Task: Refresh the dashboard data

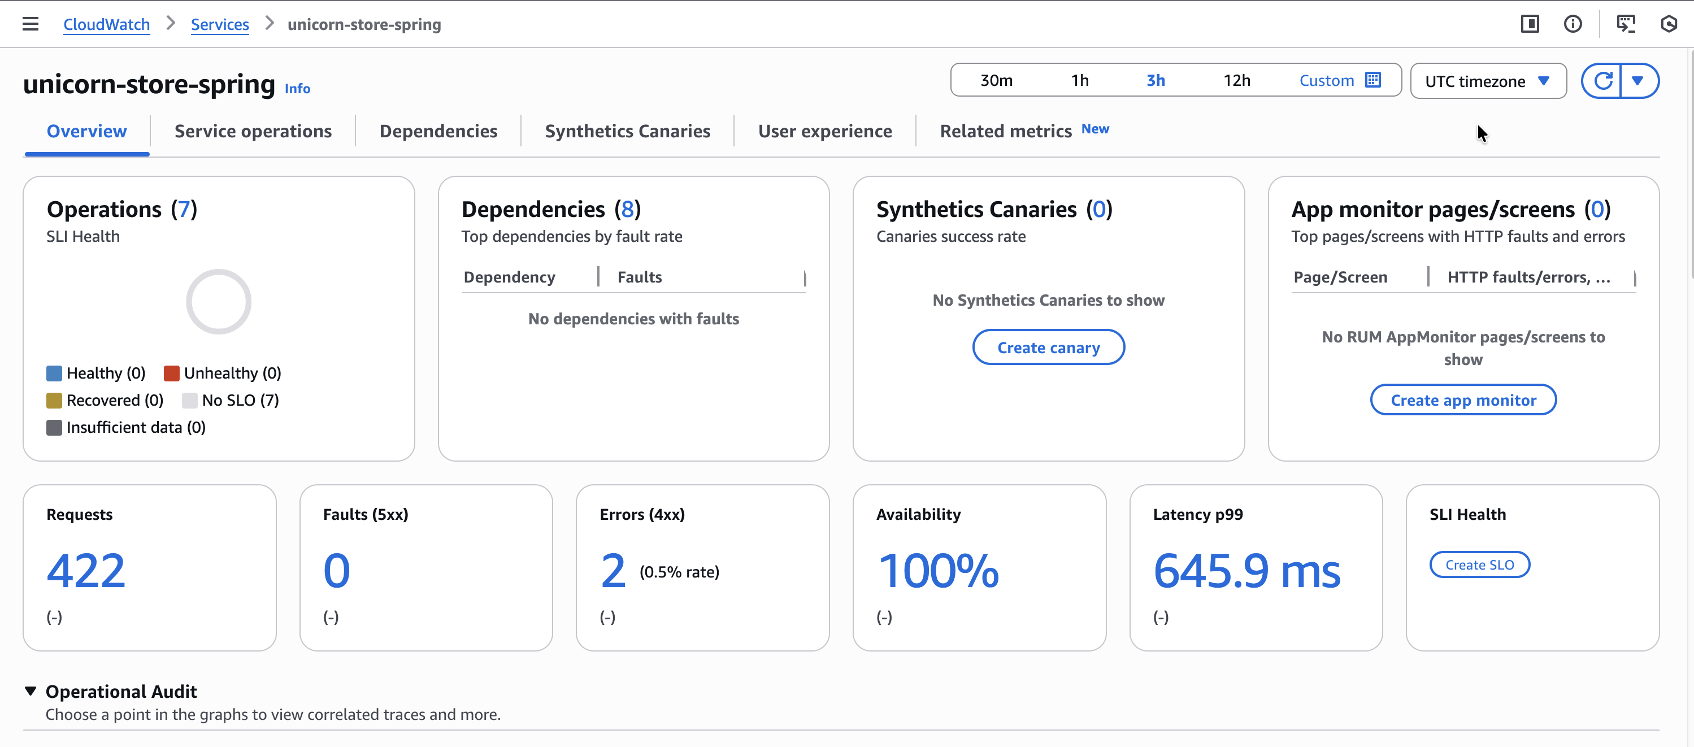Action: point(1603,80)
